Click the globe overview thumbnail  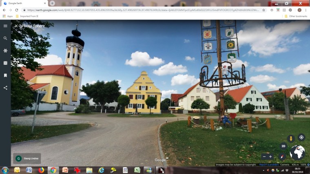[297, 153]
